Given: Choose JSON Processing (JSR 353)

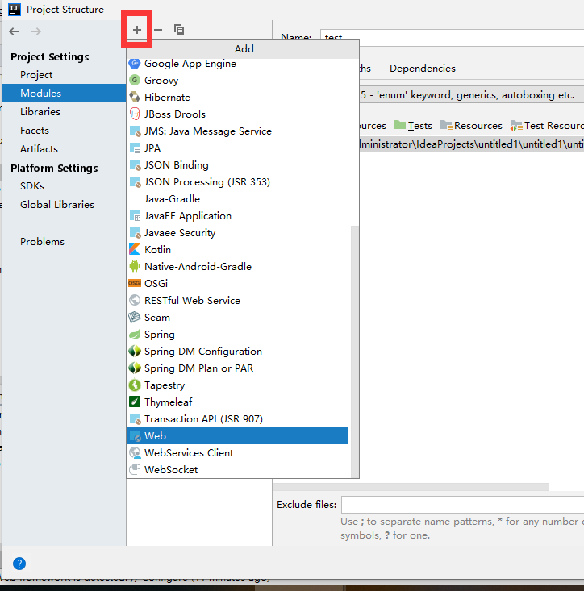Looking at the screenshot, I should coord(237,182).
